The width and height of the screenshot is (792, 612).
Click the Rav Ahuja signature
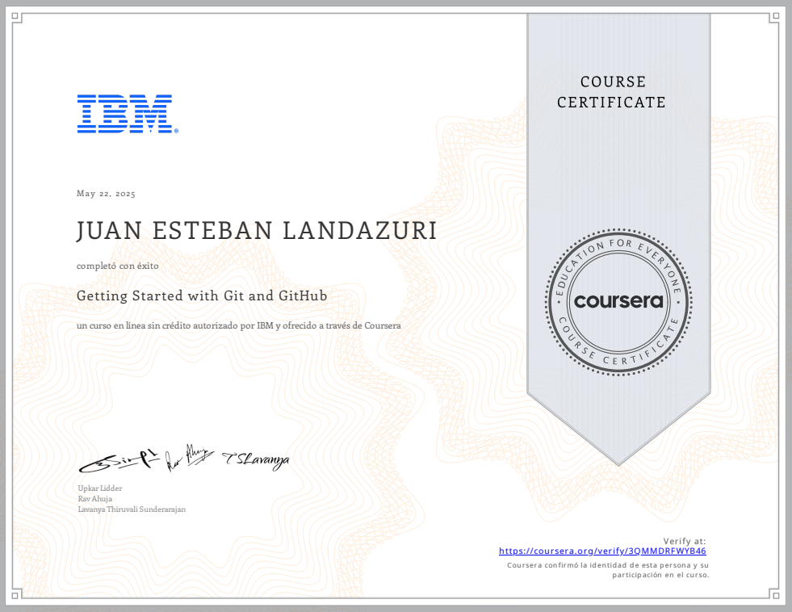click(x=190, y=458)
